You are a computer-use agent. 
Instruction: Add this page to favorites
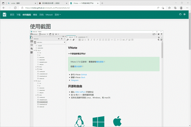163,8
